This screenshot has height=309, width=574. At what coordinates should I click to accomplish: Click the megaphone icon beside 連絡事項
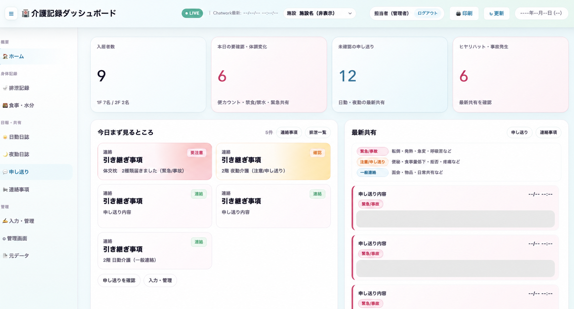click(5, 190)
